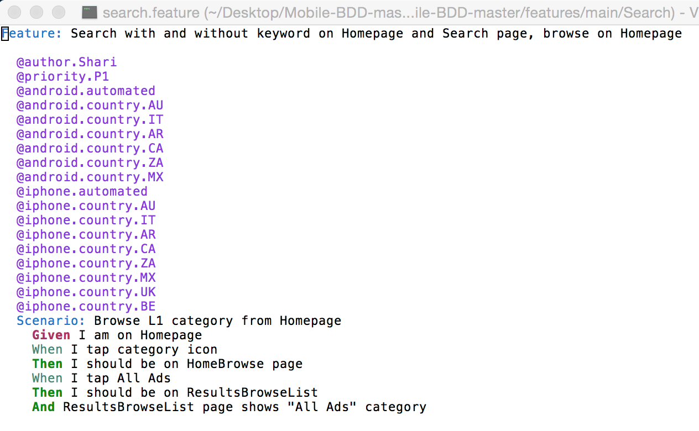Click the 'When I tap category icon' line
The image size is (699, 431).
(124, 349)
